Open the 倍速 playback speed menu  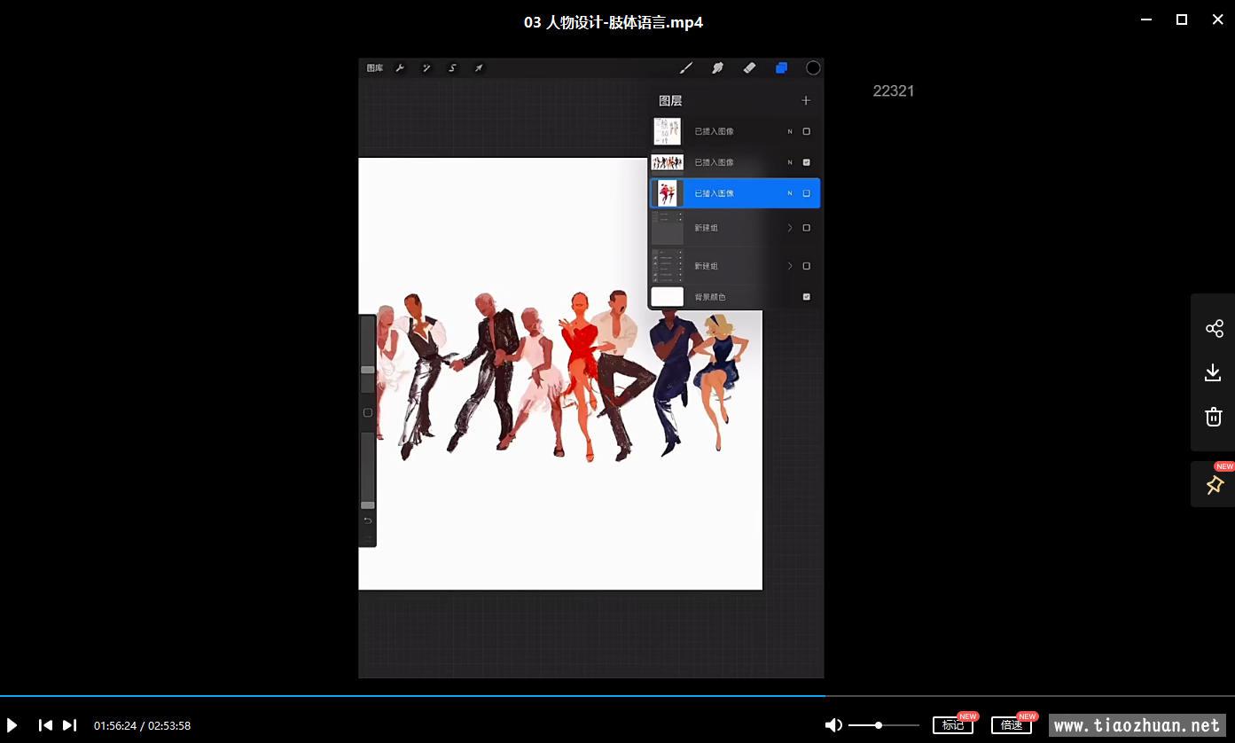tap(1011, 725)
